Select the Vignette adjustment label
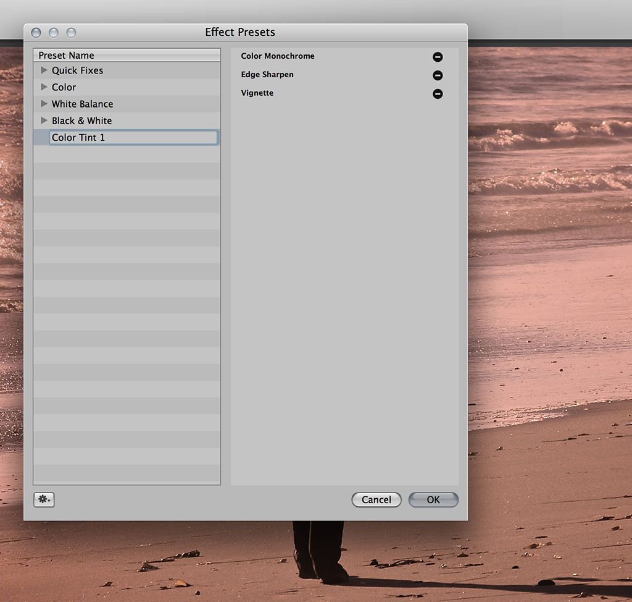 [257, 93]
